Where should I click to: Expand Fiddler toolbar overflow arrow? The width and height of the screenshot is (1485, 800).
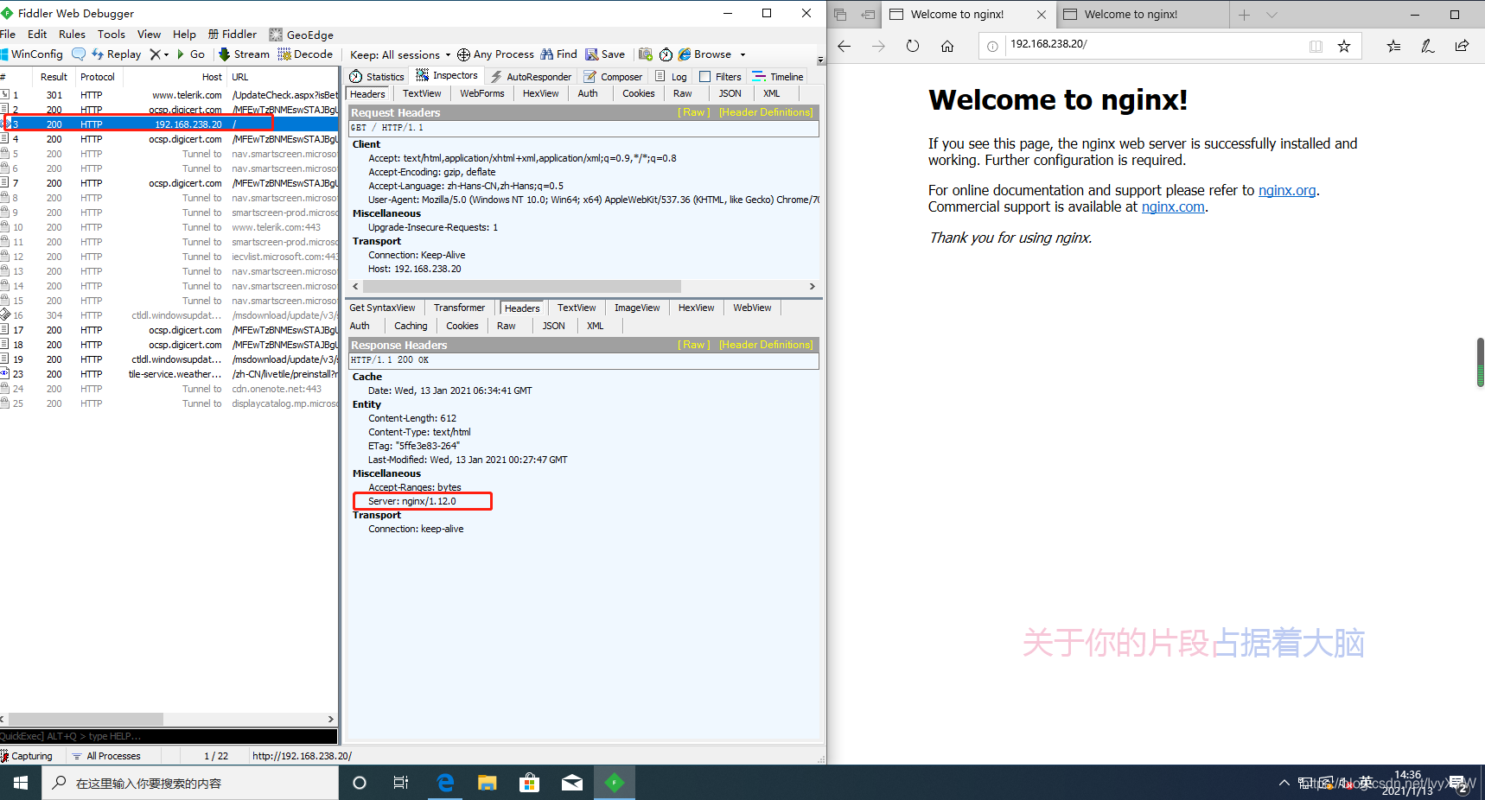click(x=820, y=60)
